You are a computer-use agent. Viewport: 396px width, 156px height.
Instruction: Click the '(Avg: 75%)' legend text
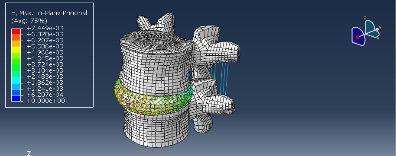pyautogui.click(x=29, y=21)
